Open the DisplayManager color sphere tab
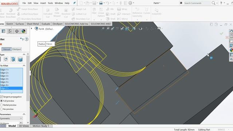Viewport: 233px width, 131px height. [x=23, y=31]
